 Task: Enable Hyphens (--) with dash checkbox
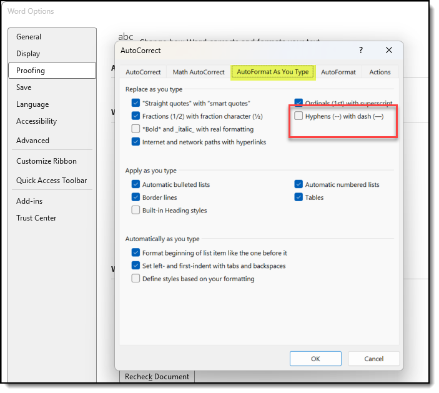298,116
